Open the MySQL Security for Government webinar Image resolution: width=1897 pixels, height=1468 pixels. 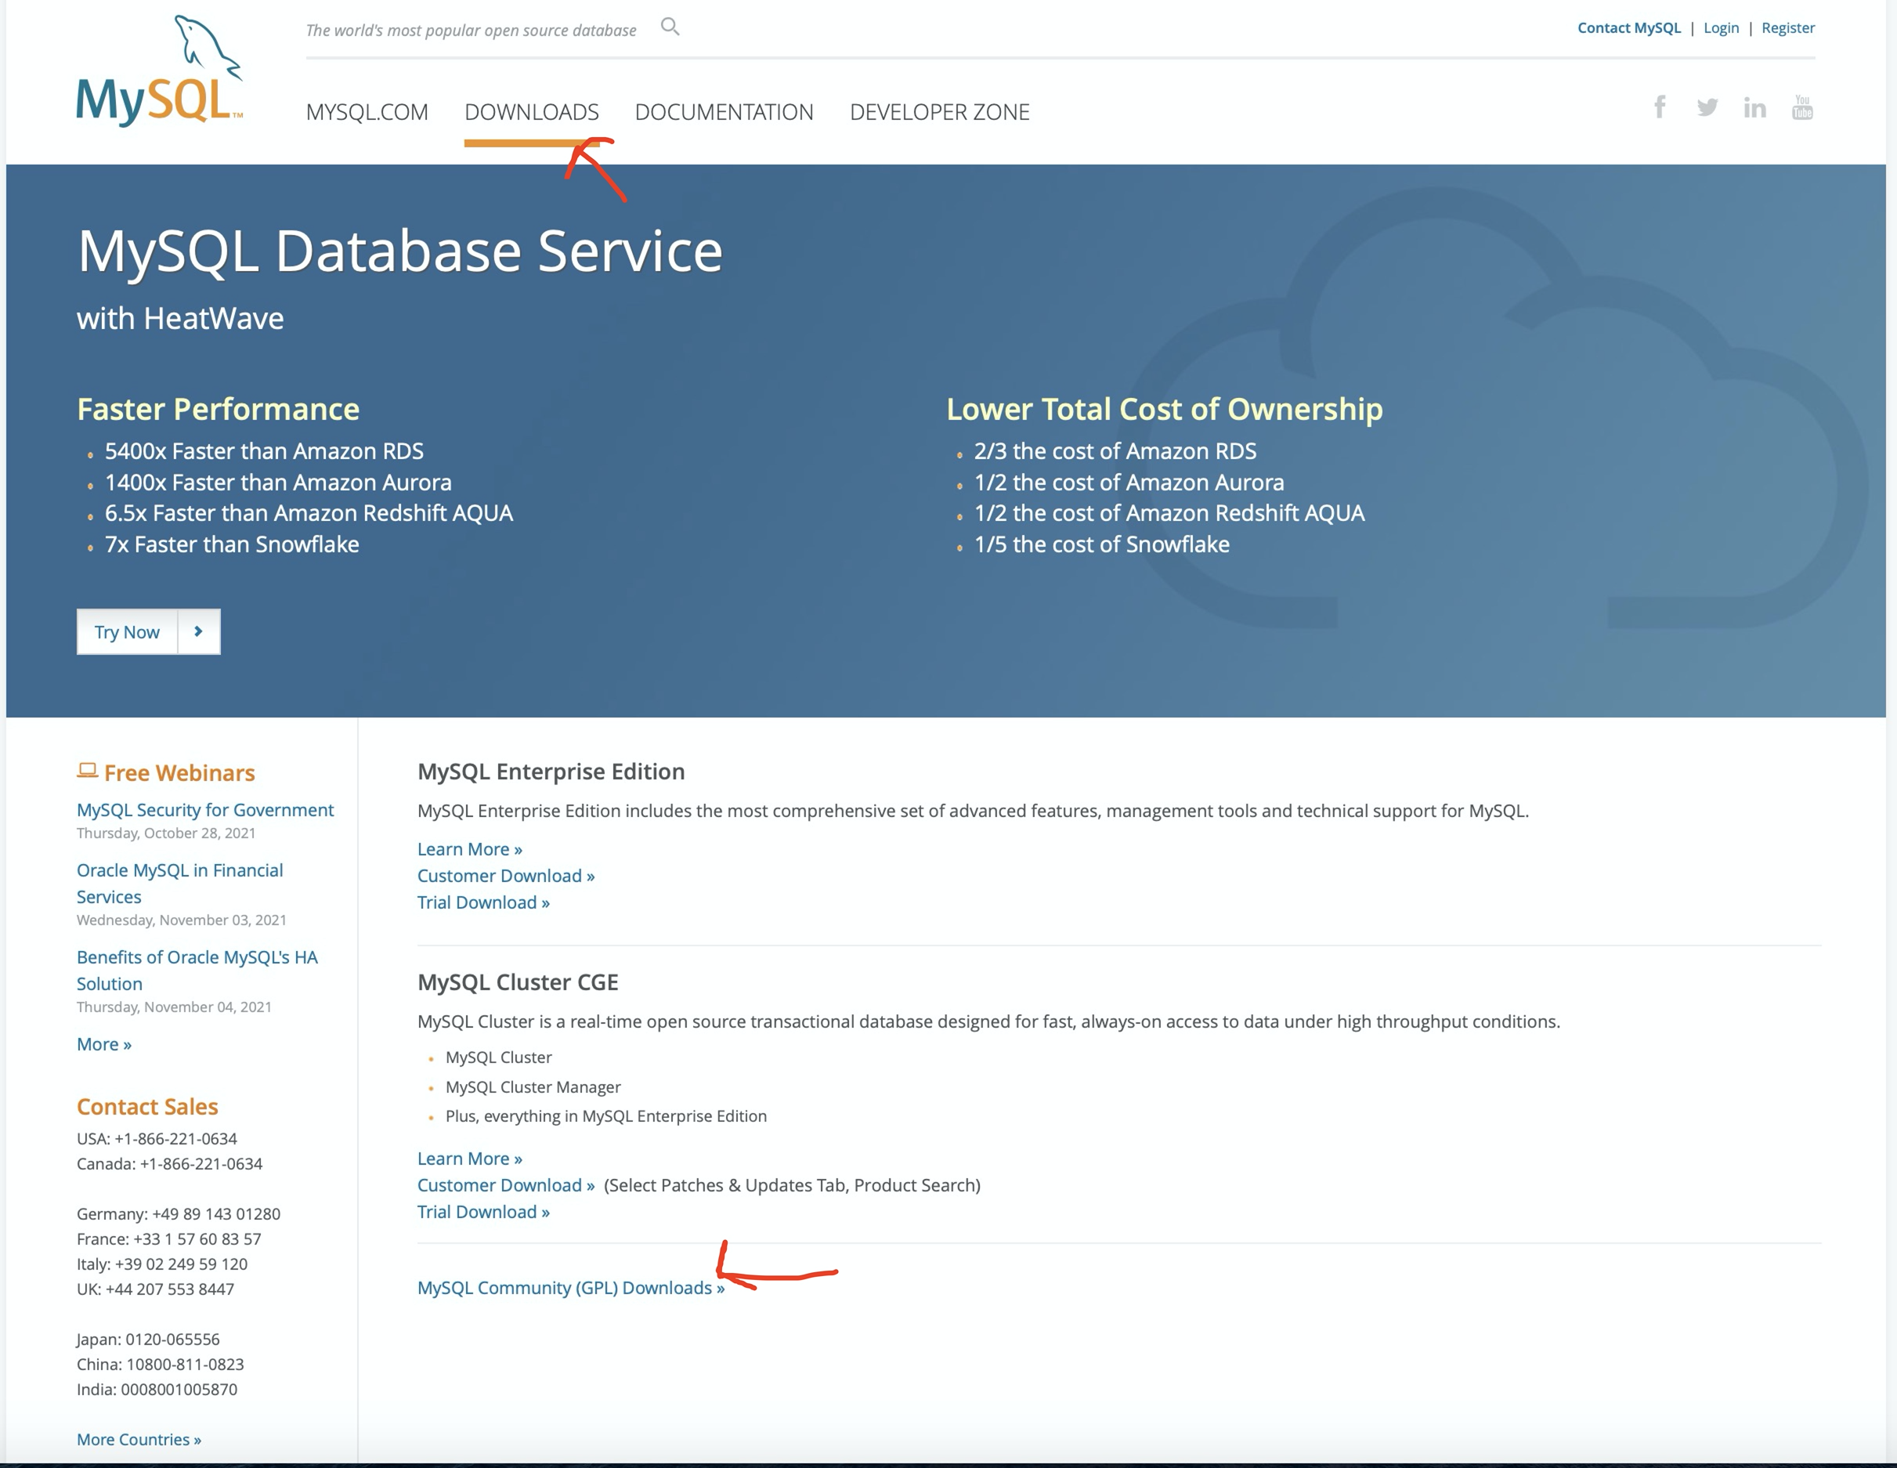pyautogui.click(x=205, y=809)
